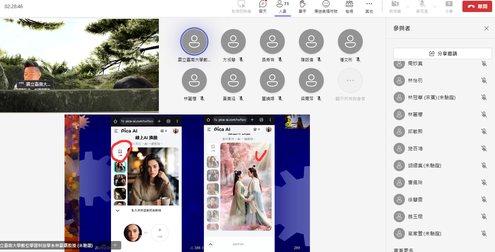This screenshot has height=252, width=495.
Task: Select participant 胡綾真 (未驗證)
Action: [x=440, y=166]
